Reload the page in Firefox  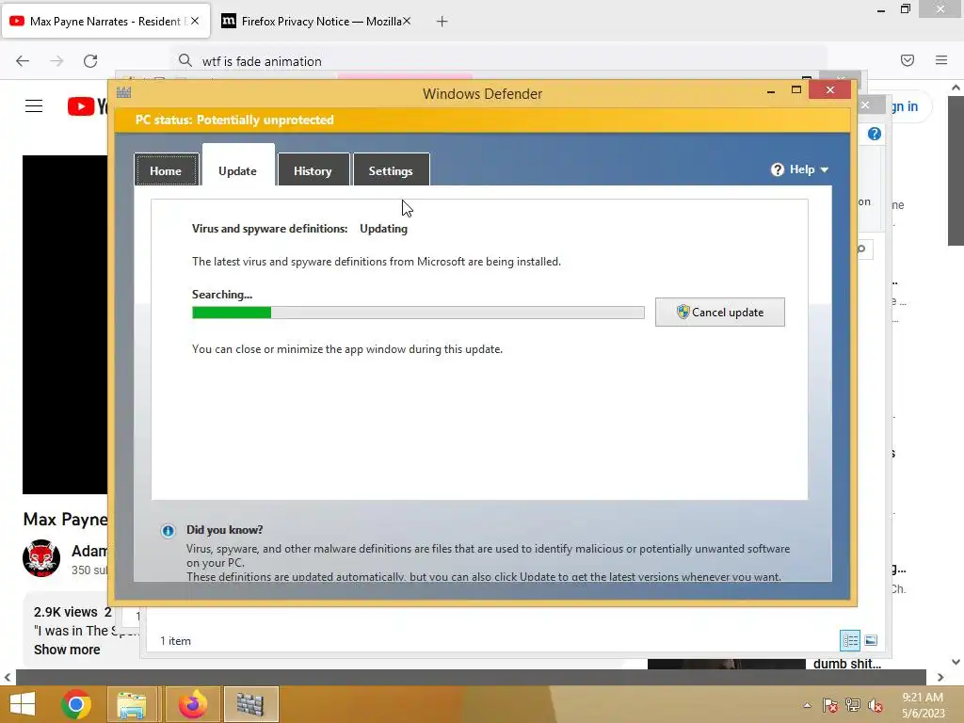(90, 60)
